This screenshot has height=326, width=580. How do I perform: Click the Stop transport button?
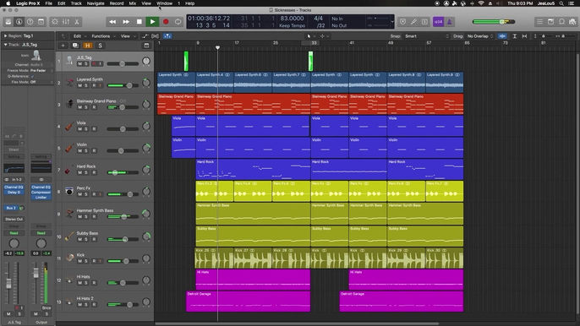[x=139, y=22]
